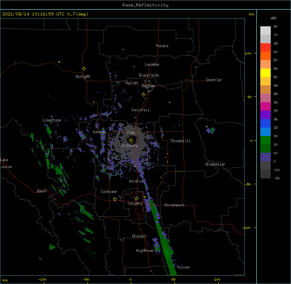Click the bright green dBZ legend swatch
Viewport: 291px width, 284px height.
pyautogui.click(x=265, y=140)
